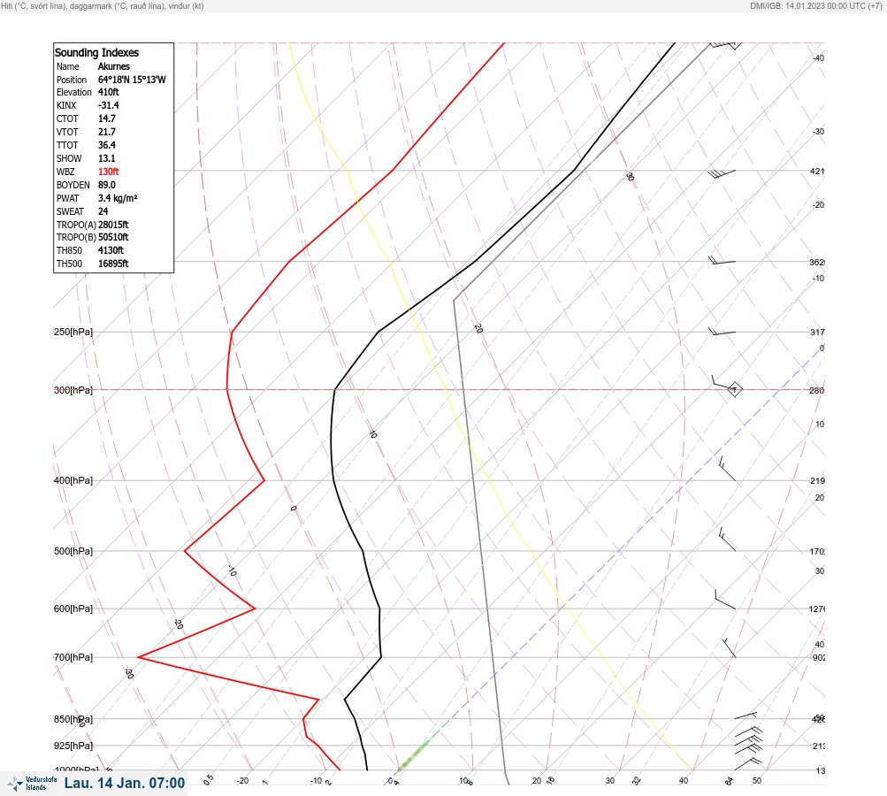The image size is (887, 796).
Task: Click the PWAT value '3.4 kg/m²'
Action: 118,198
